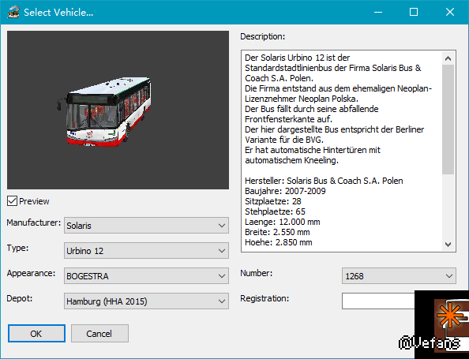Image resolution: width=469 pixels, height=359 pixels.
Task: Open the Manufacturer dropdown showing Solaris
Action: click(146, 226)
